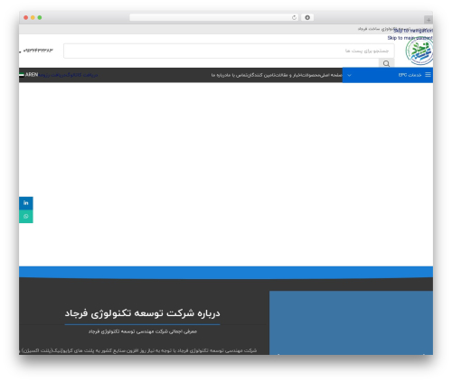Open a new browser tab with plus icon
452x382 pixels.
(428, 20)
